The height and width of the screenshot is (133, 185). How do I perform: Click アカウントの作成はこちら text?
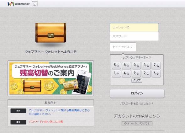[137, 116]
